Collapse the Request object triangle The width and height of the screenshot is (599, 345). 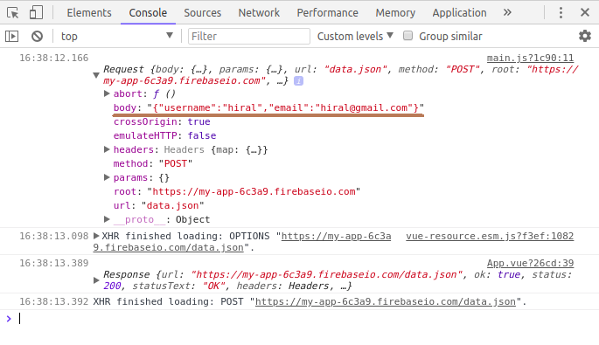click(x=96, y=75)
